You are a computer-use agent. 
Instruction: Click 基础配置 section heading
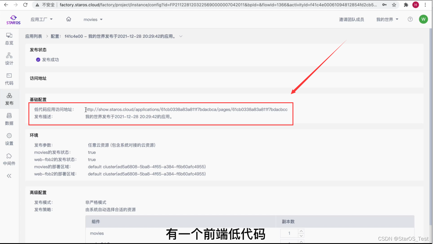[38, 100]
